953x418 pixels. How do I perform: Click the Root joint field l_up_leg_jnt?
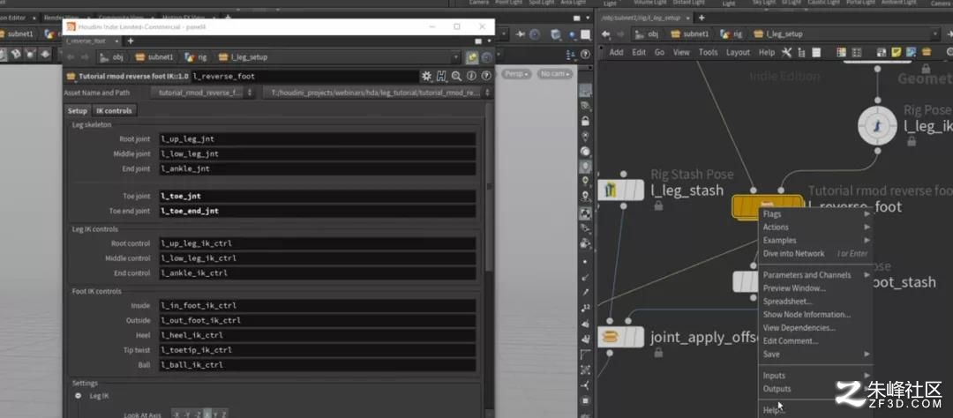click(x=318, y=139)
